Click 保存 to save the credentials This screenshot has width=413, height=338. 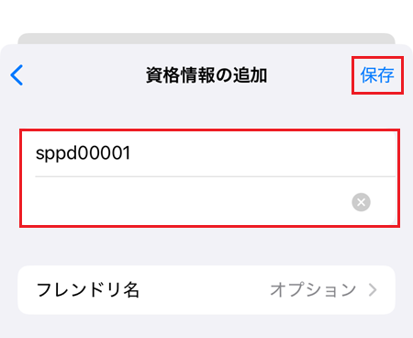(377, 75)
